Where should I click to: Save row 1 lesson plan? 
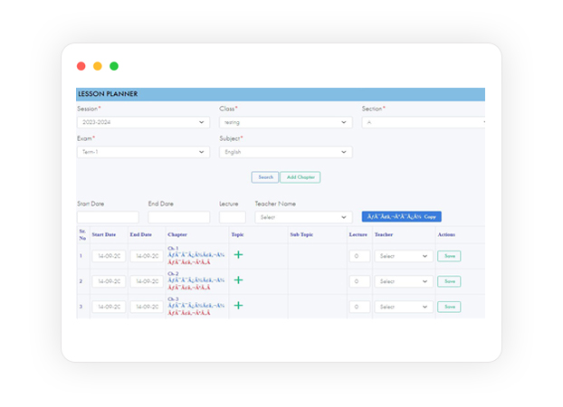(449, 256)
